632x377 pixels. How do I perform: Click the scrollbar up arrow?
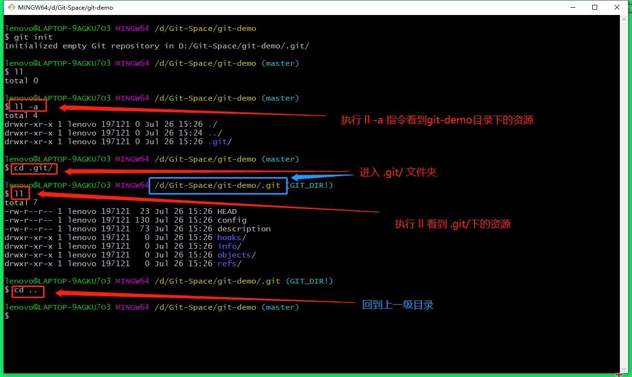tap(624, 19)
